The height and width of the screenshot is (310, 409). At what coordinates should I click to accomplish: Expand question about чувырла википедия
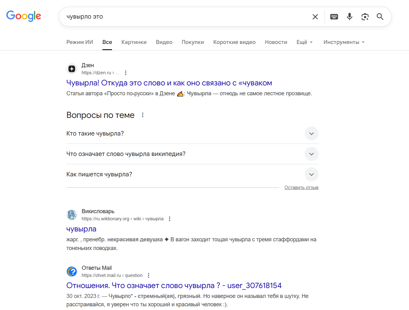[312, 154]
